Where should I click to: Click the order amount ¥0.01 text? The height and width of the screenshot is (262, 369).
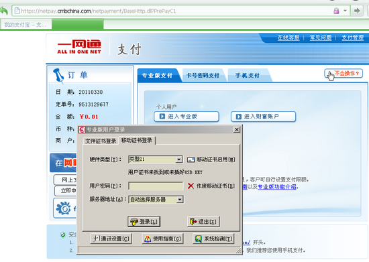coord(89,117)
